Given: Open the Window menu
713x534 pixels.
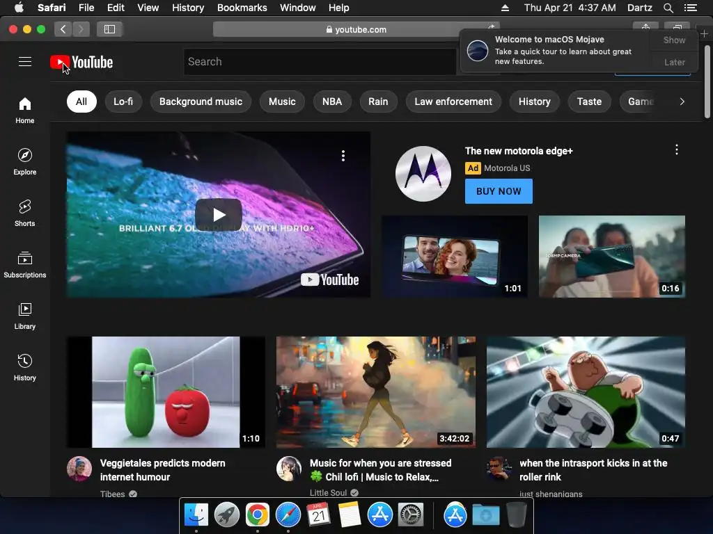Looking at the screenshot, I should tap(298, 8).
